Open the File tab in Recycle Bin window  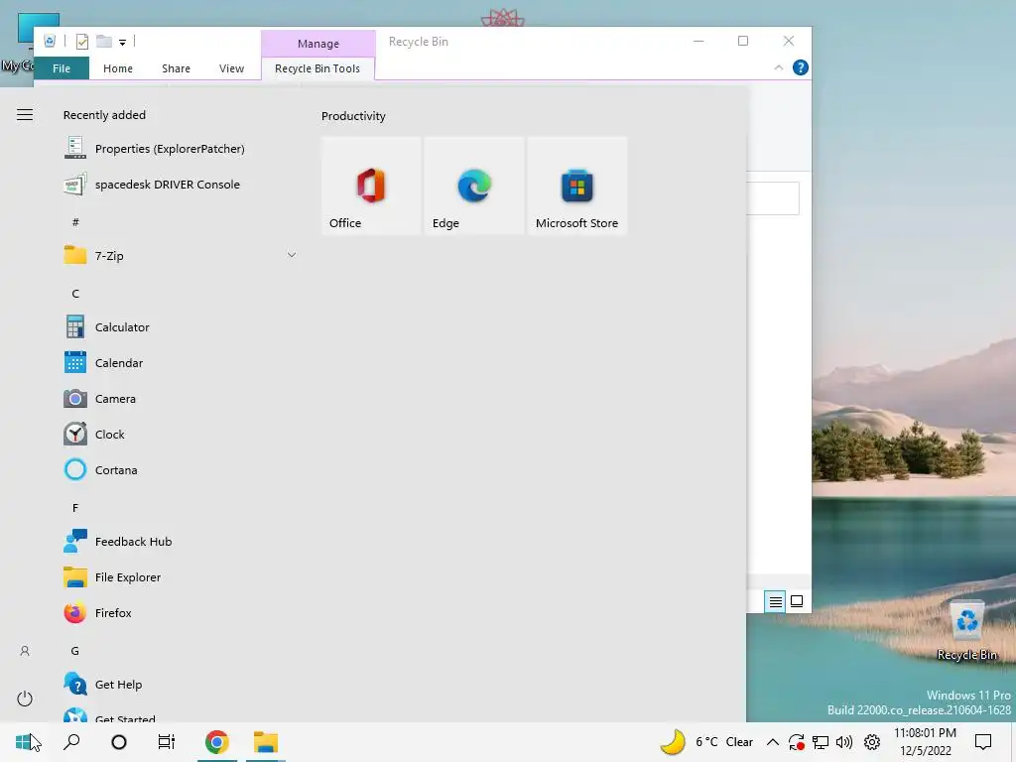coord(62,68)
